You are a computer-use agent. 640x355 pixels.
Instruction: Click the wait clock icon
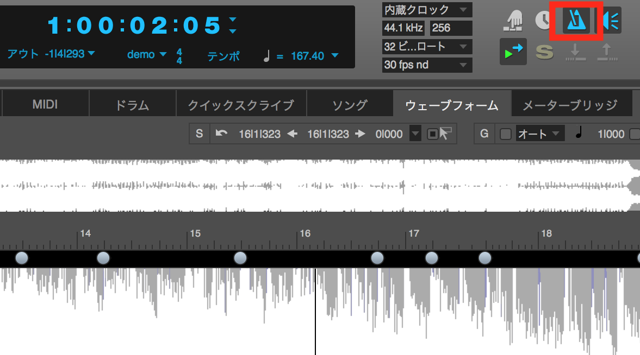(543, 21)
